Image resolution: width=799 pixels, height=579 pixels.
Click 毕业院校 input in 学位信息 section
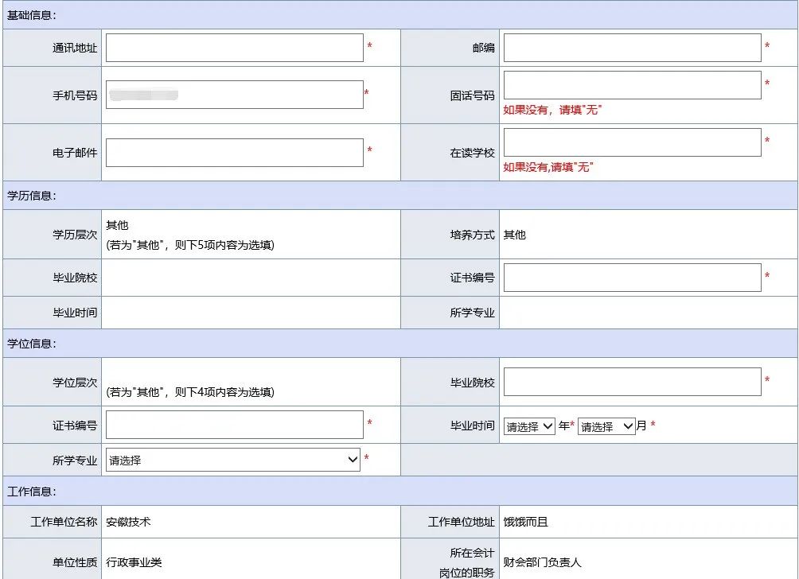tap(632, 382)
